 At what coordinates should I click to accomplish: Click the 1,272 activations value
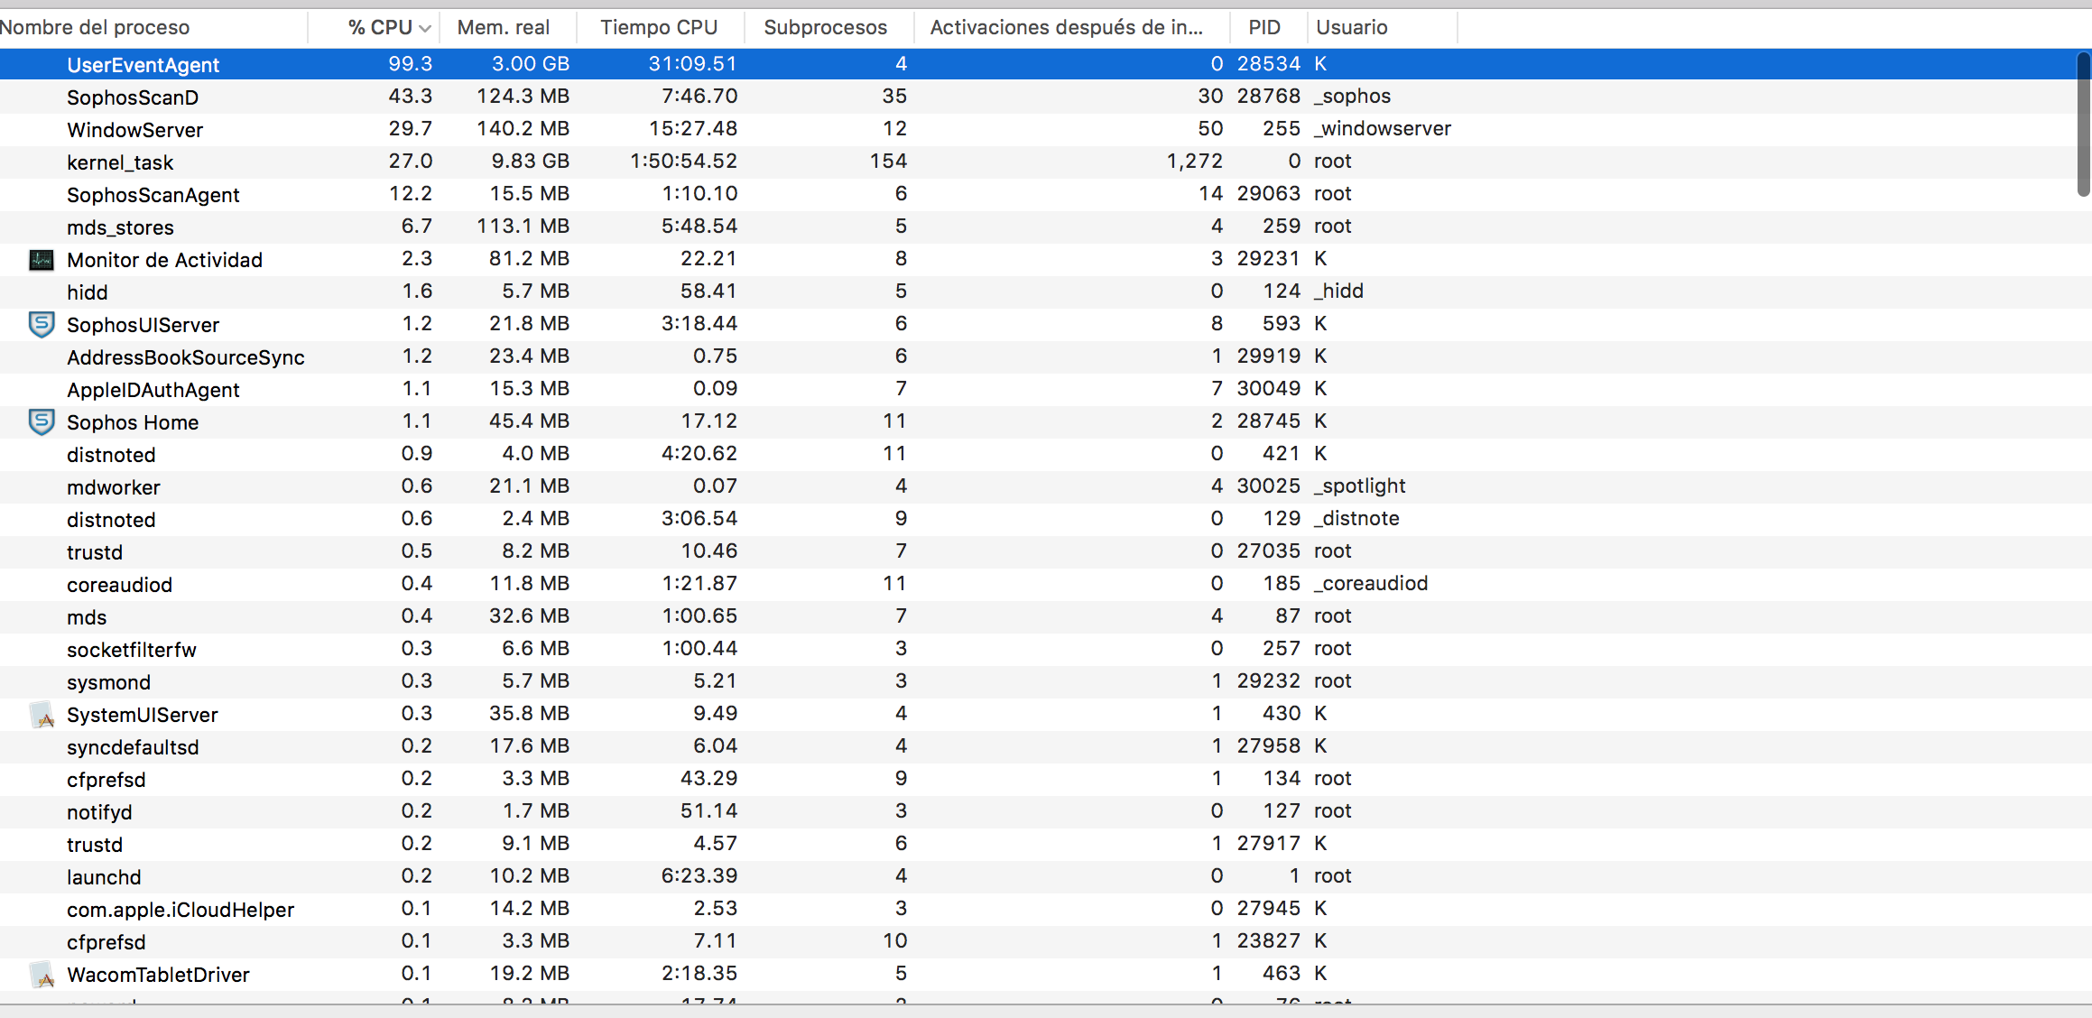tap(1194, 161)
